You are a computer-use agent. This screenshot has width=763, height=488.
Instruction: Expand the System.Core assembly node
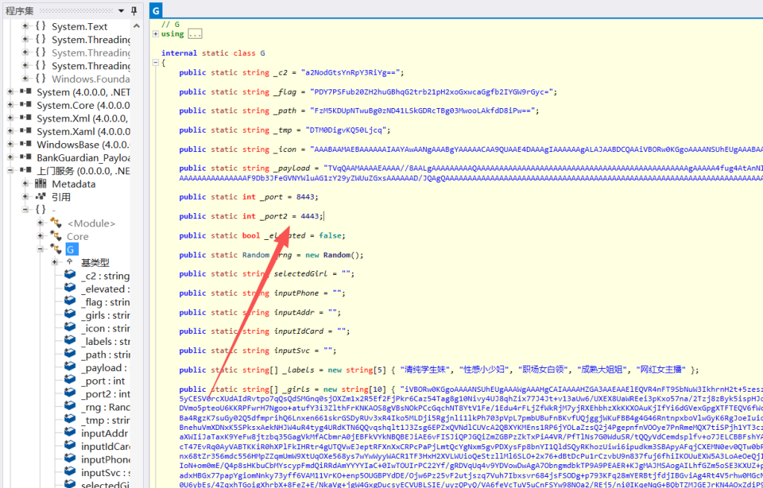(10, 104)
